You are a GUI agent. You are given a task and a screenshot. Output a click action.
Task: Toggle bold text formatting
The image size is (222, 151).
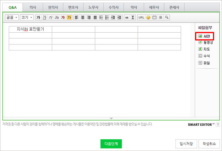point(38,17)
